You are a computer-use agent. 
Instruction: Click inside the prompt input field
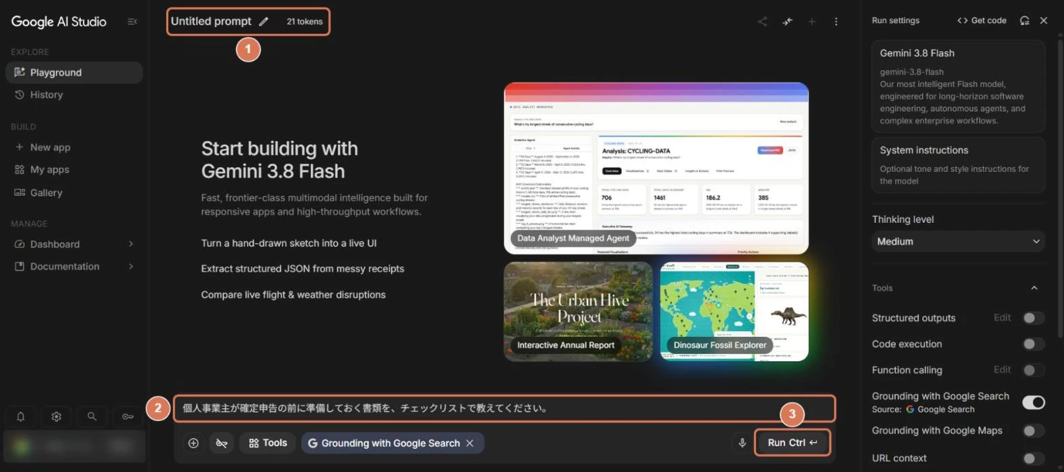505,408
